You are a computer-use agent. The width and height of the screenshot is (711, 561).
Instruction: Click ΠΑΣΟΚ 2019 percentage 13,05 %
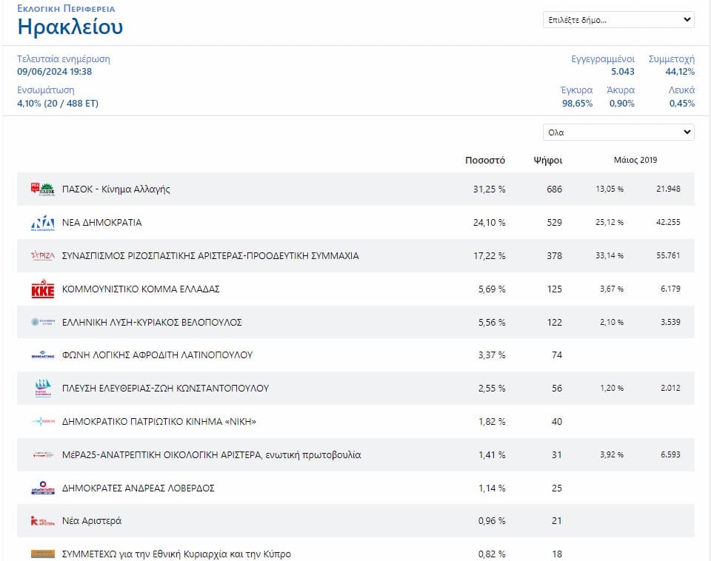[610, 189]
